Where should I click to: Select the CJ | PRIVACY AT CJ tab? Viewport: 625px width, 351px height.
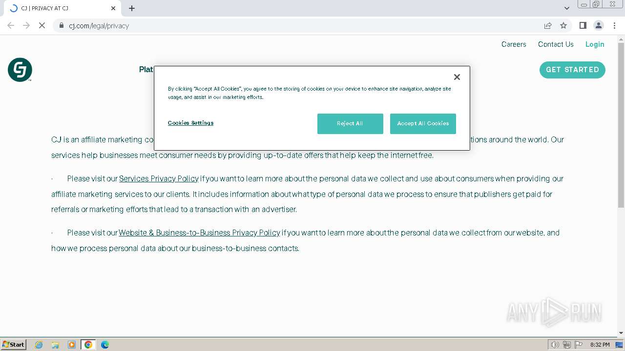[x=62, y=8]
